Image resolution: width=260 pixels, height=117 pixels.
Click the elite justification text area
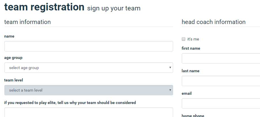tap(89, 112)
